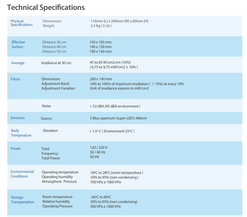
Task: Click the Relative humidity row label
Action: [x=56, y=201]
